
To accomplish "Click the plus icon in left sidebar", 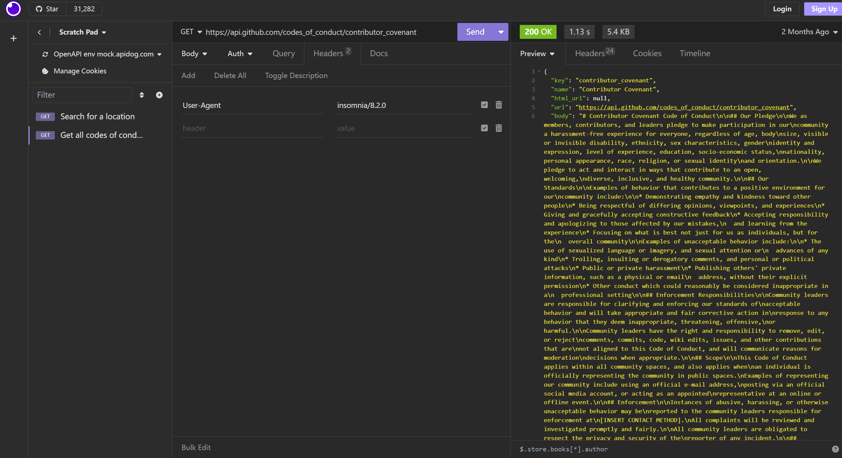I will coord(14,39).
